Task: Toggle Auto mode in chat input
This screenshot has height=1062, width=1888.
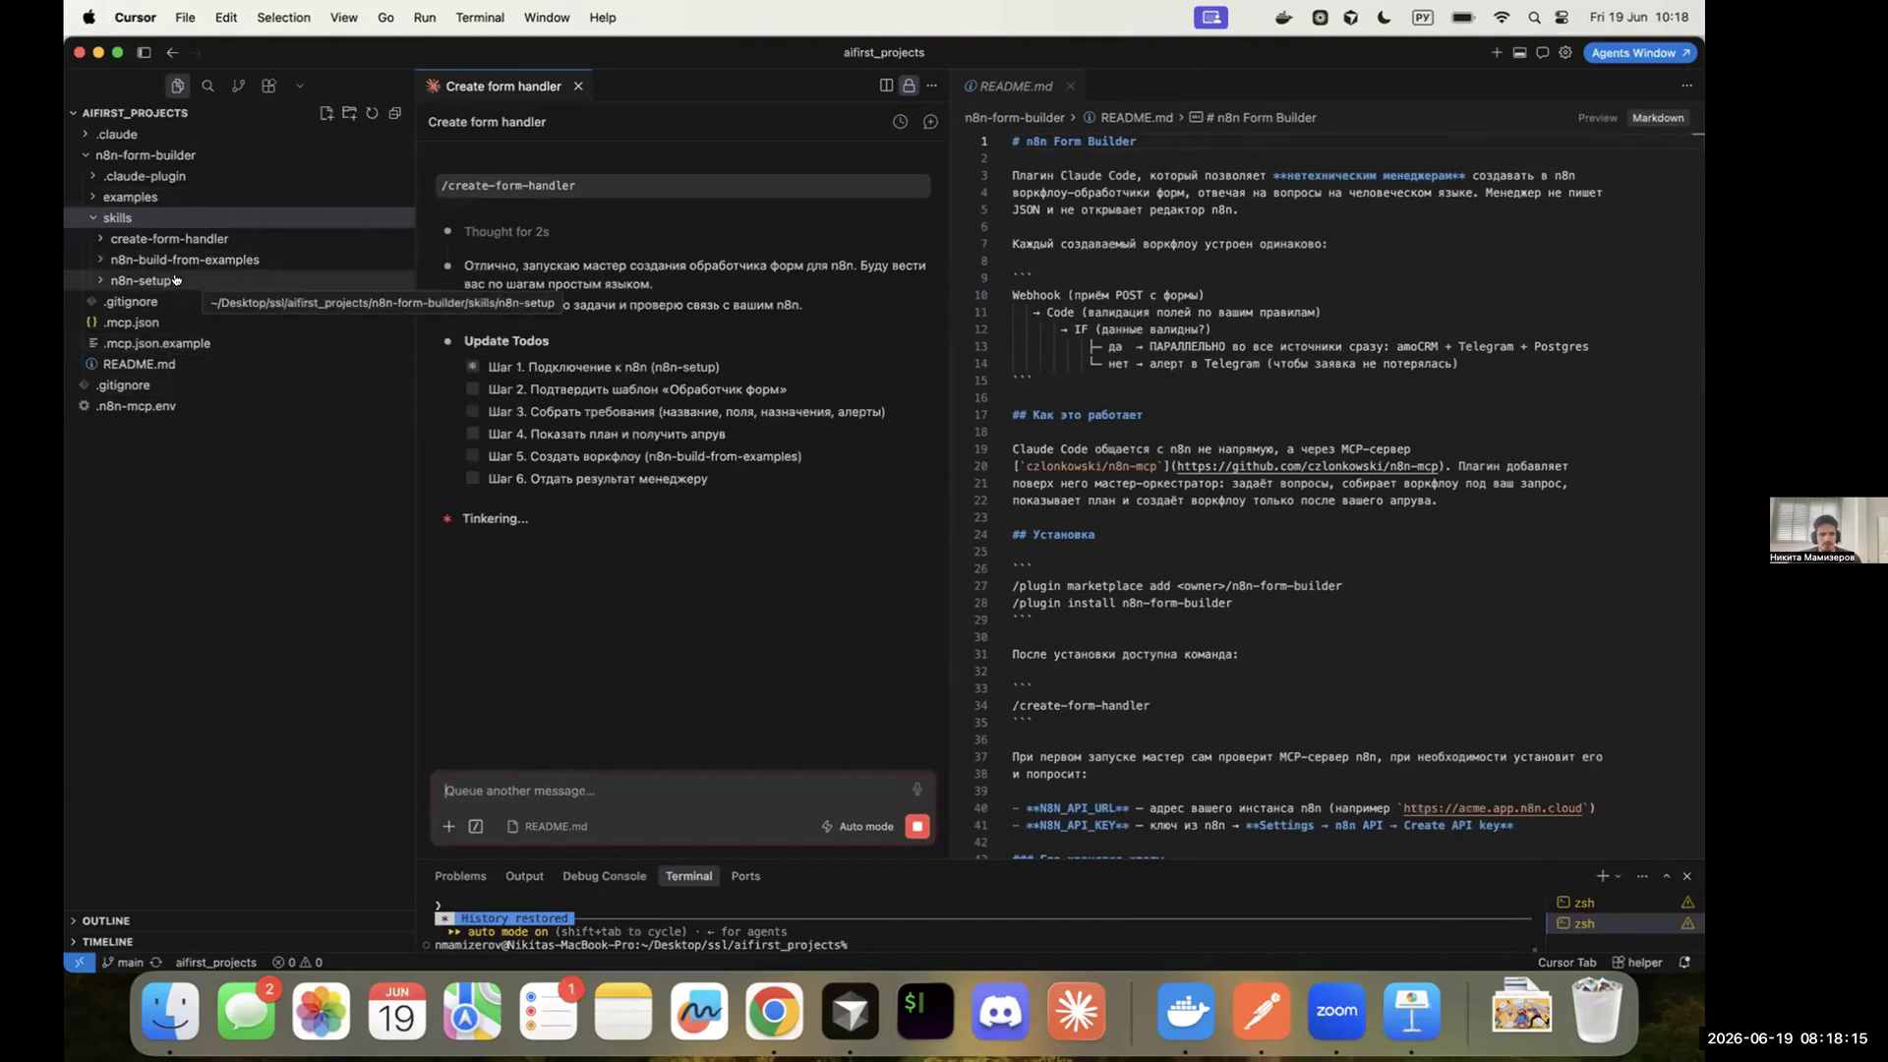Action: tap(857, 826)
